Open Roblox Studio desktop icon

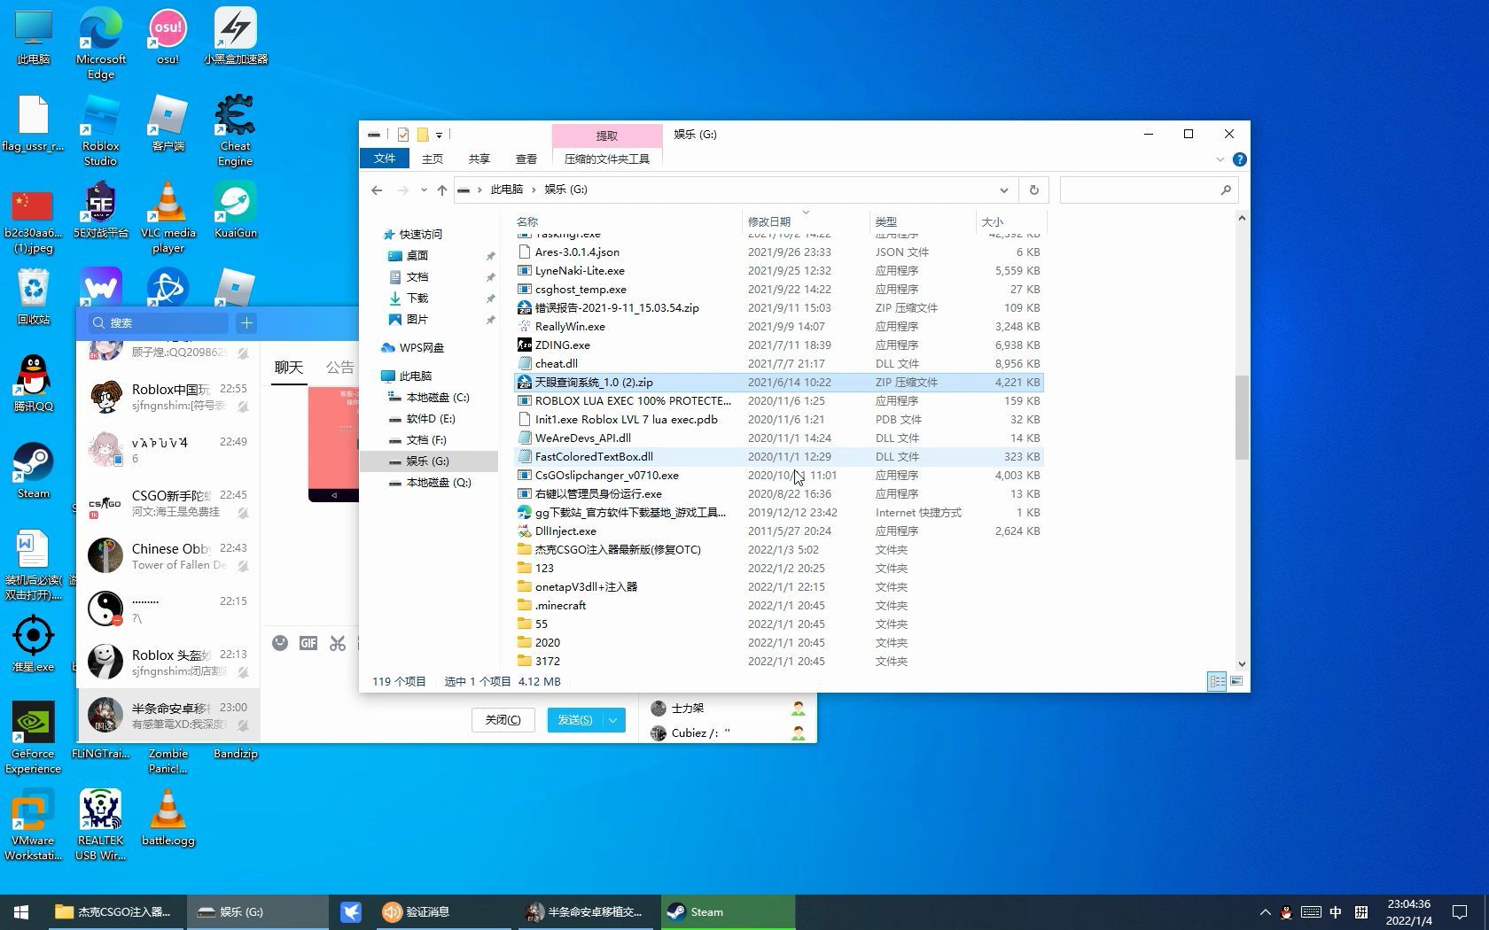click(x=100, y=130)
